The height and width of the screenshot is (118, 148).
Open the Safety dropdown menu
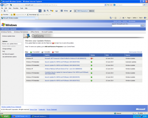(x=135, y=18)
